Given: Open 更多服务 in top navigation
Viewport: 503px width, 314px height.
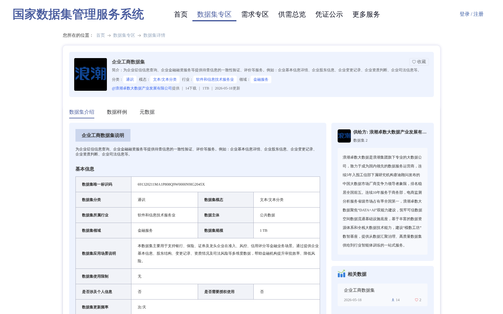Looking at the screenshot, I should click(x=366, y=14).
